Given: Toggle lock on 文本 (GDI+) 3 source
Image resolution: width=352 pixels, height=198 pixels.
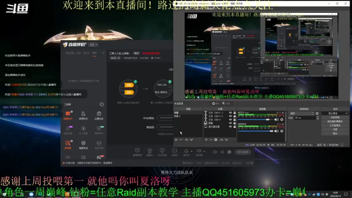Looking at the screenshot, I should click(235, 113).
